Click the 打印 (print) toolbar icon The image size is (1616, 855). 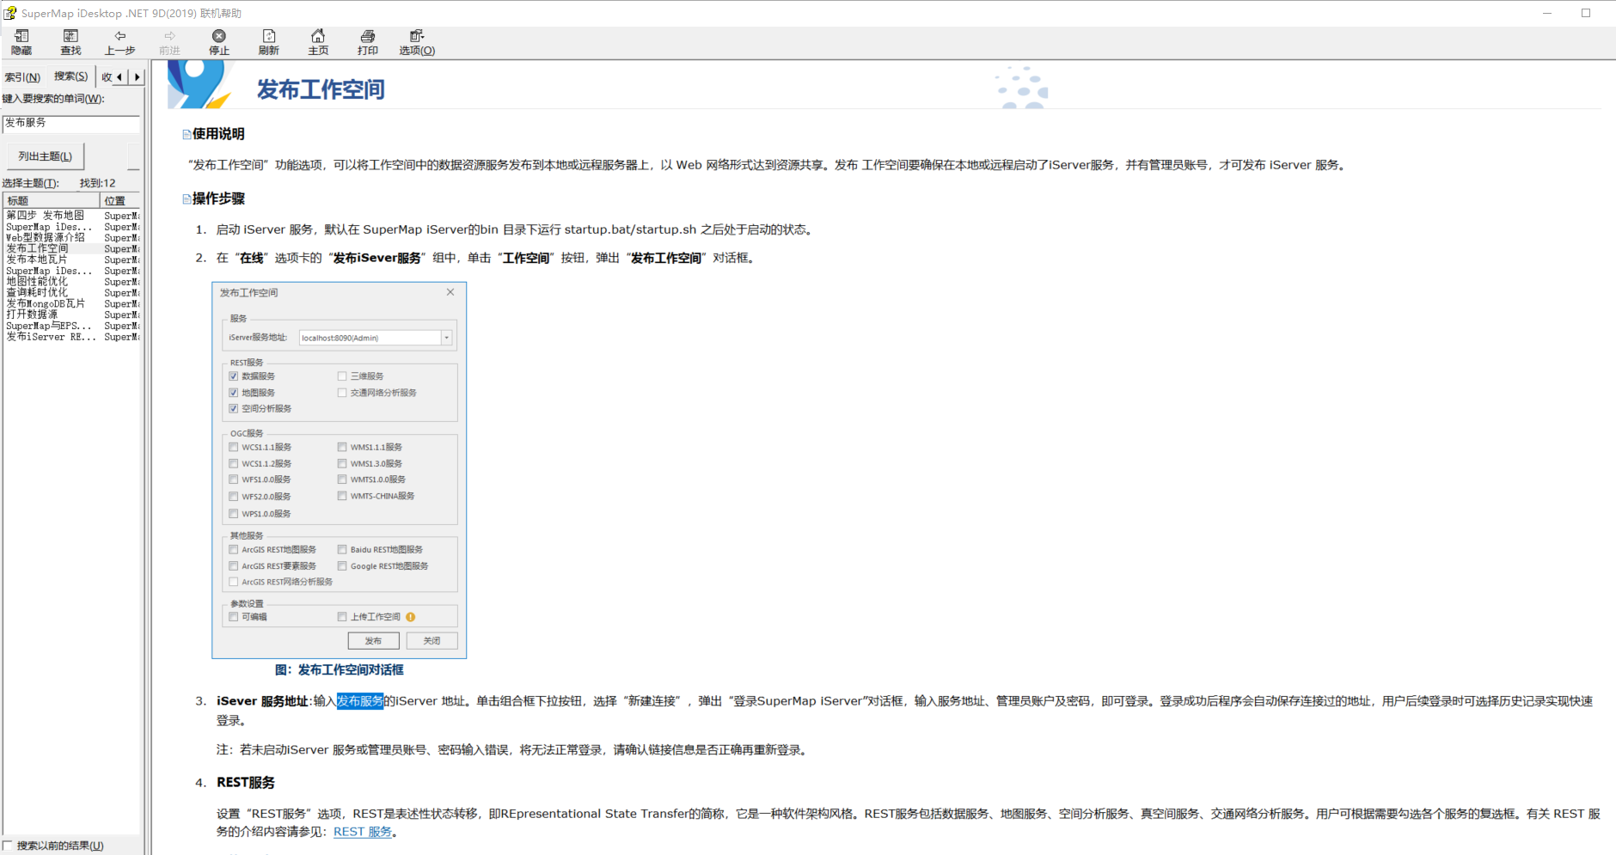pyautogui.click(x=367, y=36)
